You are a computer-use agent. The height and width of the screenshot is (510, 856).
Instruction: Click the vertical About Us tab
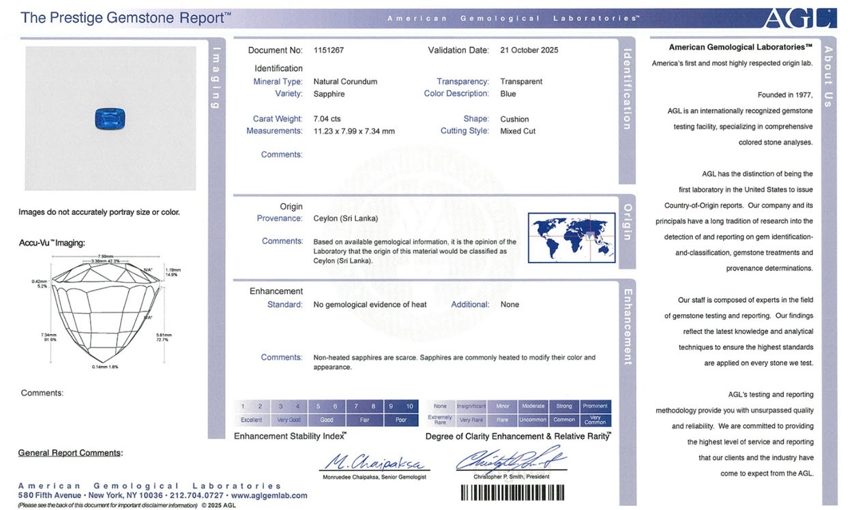click(x=828, y=76)
